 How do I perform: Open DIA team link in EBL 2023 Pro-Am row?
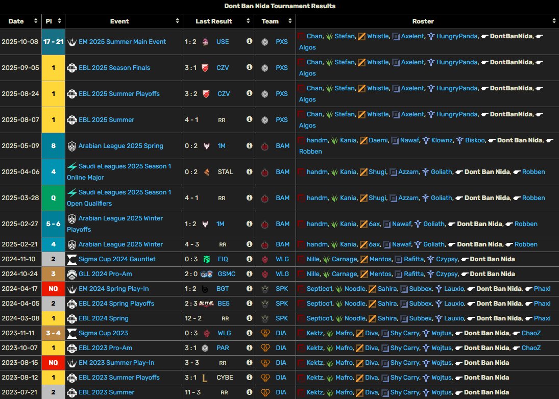[281, 348]
